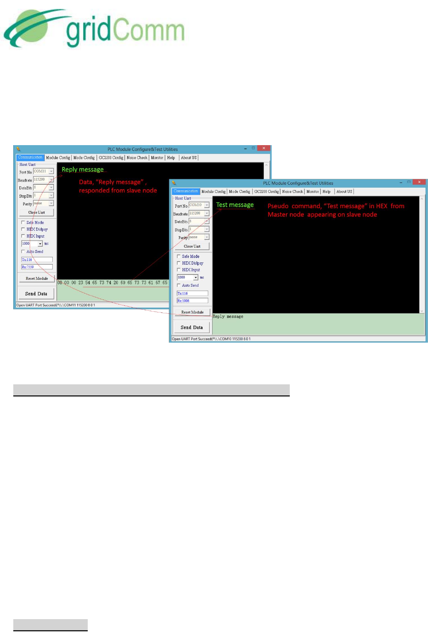This screenshot has width=428, height=632.
Task: Expand StopBits dropdown in COM11 window
Action: pos(51,195)
